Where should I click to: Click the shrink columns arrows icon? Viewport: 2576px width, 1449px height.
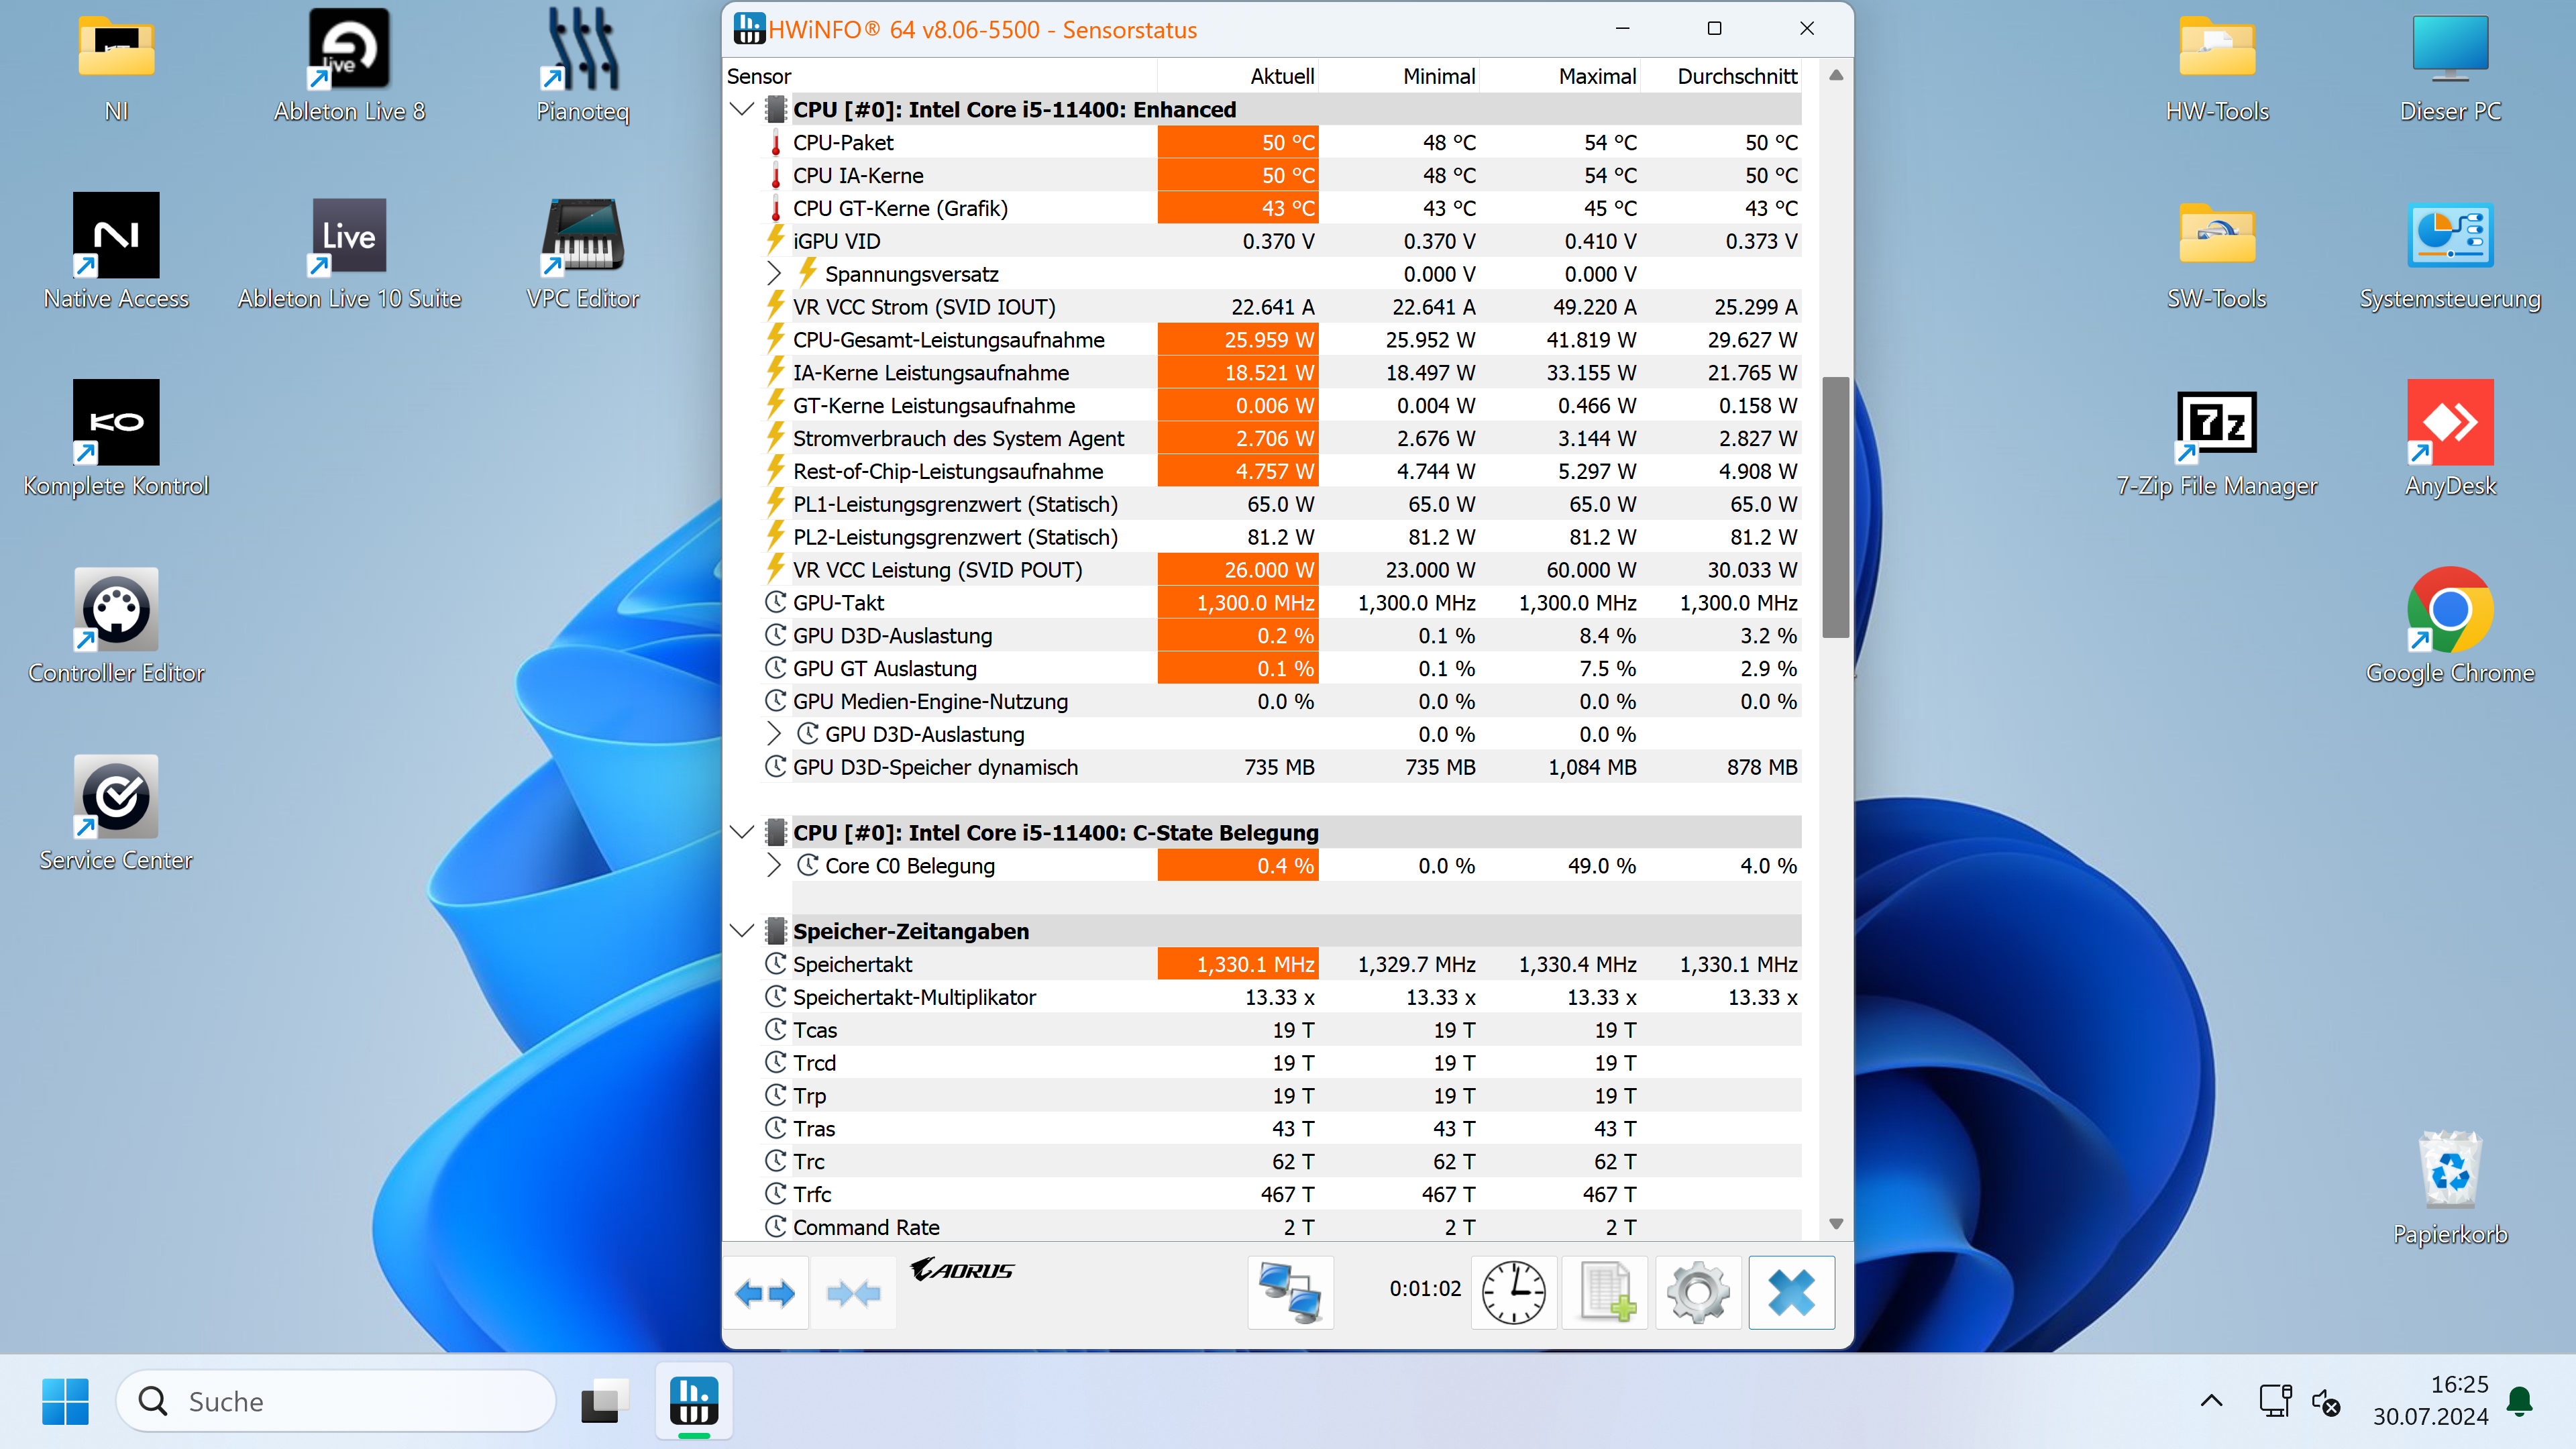(853, 1293)
